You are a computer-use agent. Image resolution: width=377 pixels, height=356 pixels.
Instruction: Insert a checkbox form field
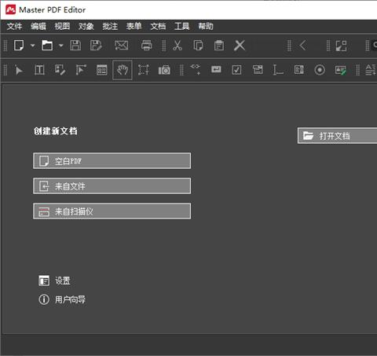point(236,70)
